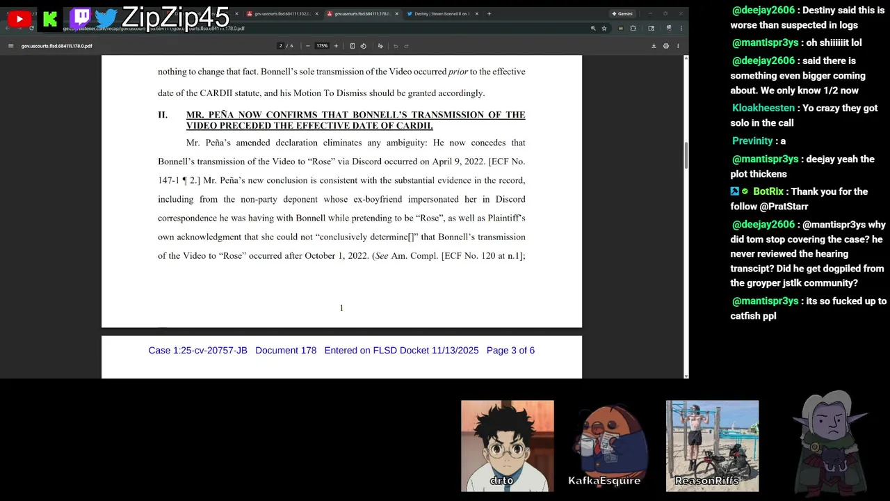The width and height of the screenshot is (890, 501).
Task: Zoom out of the PDF document
Action: [308, 46]
